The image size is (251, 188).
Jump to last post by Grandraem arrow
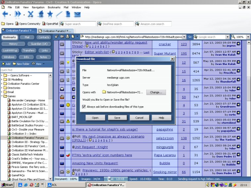click(x=238, y=105)
